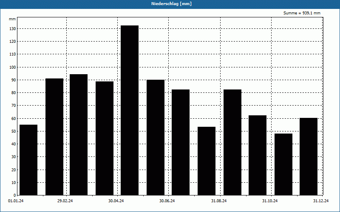
Task: Click the 100 y-axis value
Action: pyautogui.click(x=13, y=67)
